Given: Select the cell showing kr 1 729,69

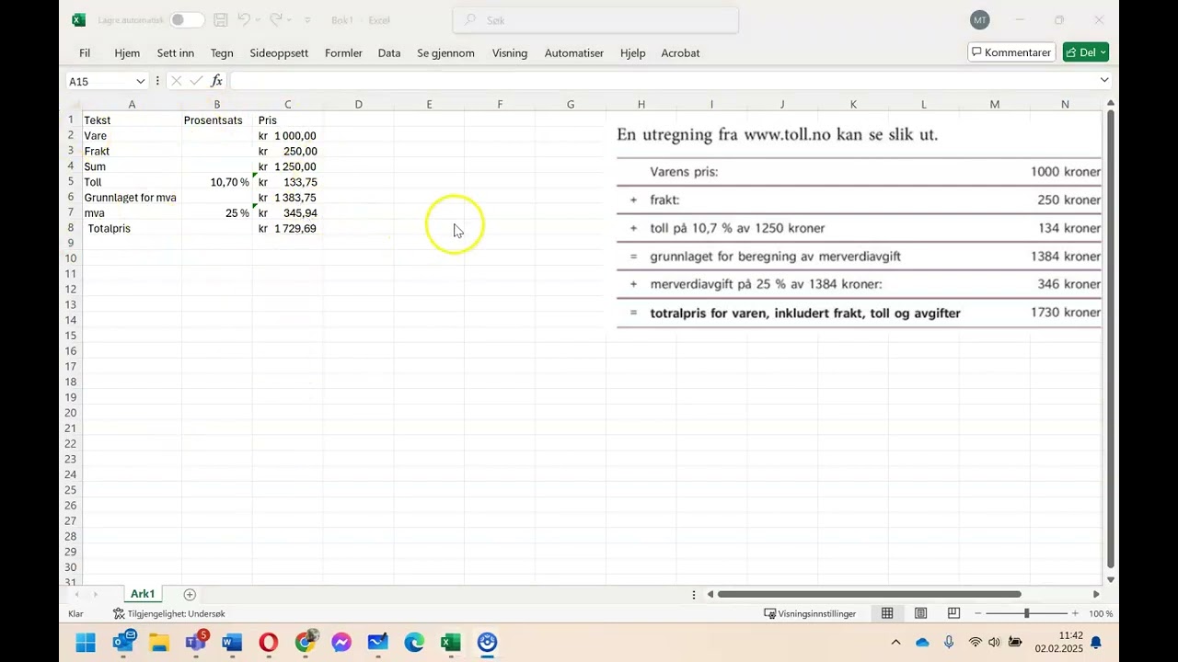Looking at the screenshot, I should [x=287, y=228].
